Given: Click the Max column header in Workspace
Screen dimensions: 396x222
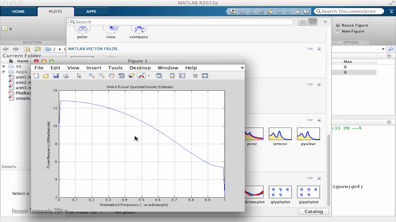Looking at the screenshot, I should (348, 62).
